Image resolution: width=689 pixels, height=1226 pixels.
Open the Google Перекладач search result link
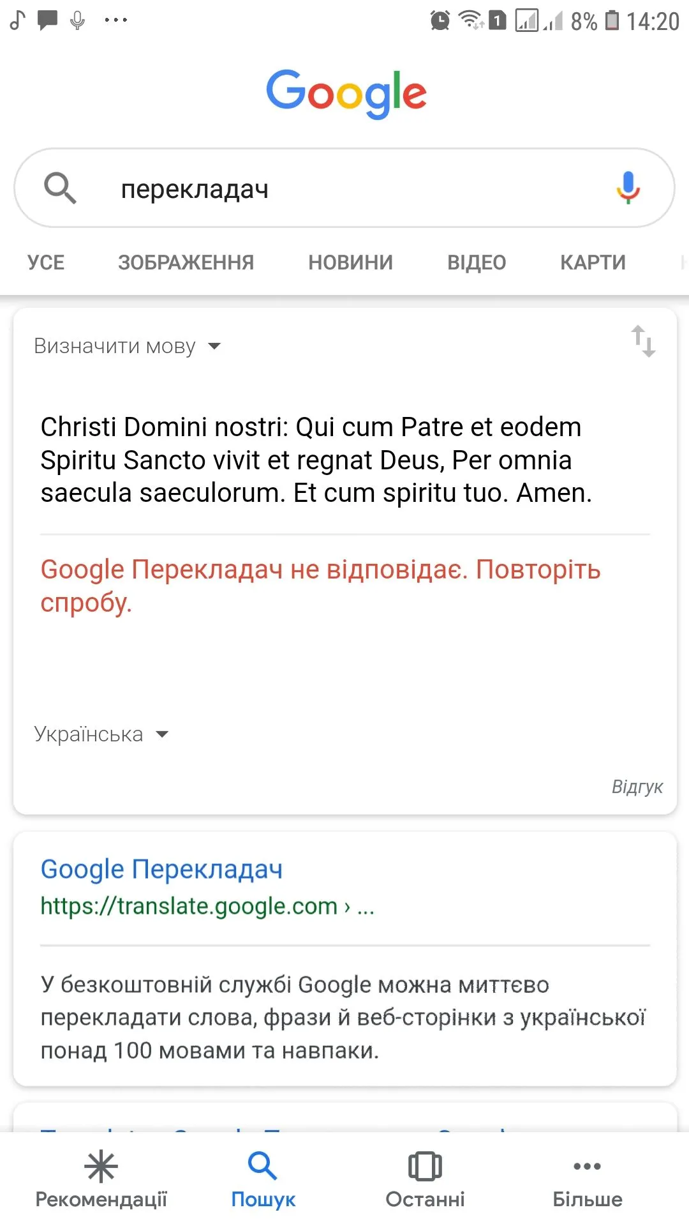161,870
